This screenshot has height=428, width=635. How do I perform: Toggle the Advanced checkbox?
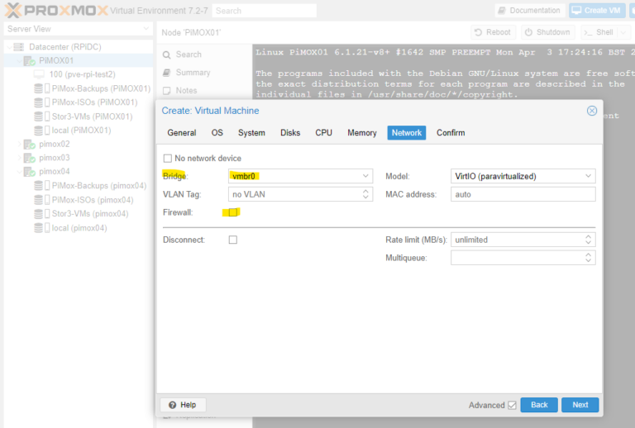click(513, 405)
